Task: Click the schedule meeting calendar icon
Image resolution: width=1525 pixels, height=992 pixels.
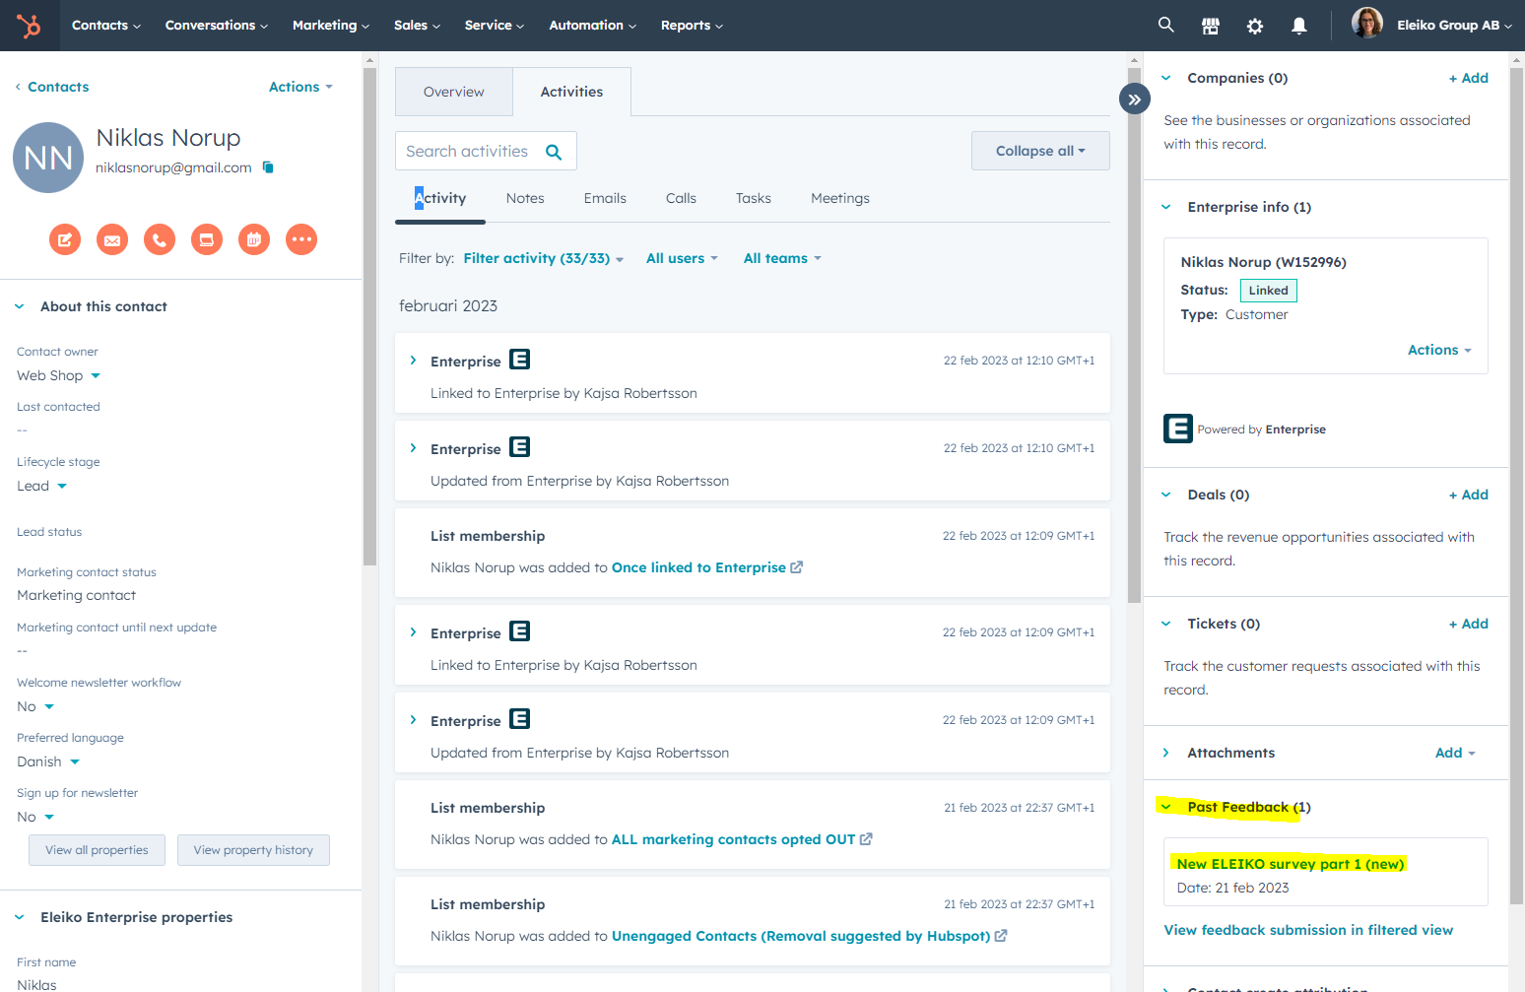Action: coord(254,239)
